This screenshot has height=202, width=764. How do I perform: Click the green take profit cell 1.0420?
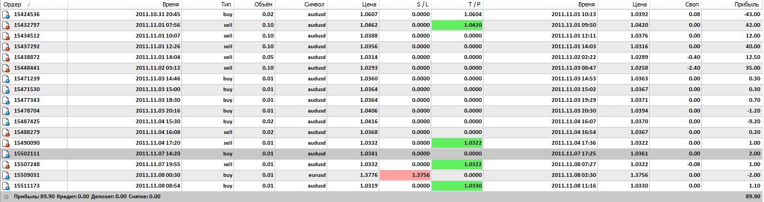(x=458, y=25)
